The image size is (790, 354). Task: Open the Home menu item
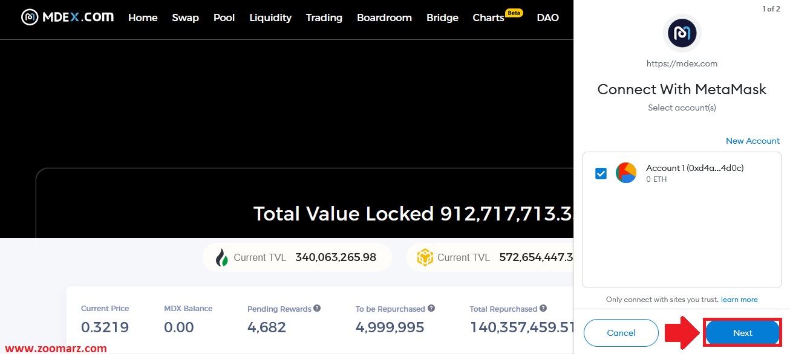point(143,18)
